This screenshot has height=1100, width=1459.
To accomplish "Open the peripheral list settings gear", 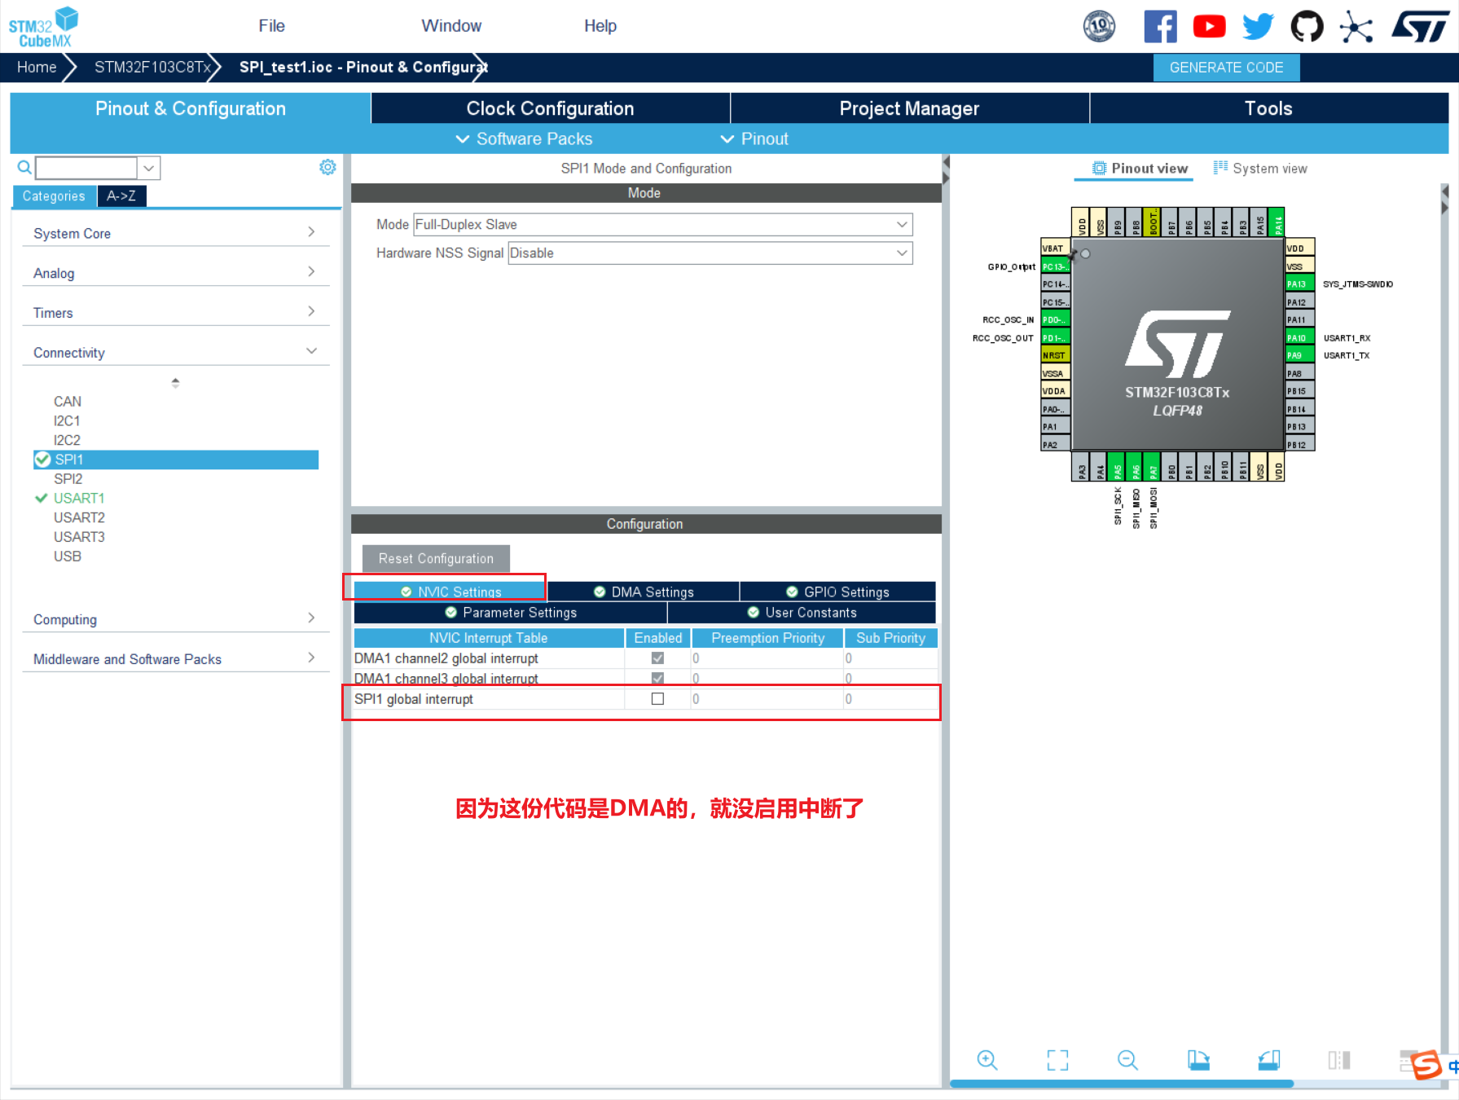I will pos(327,167).
